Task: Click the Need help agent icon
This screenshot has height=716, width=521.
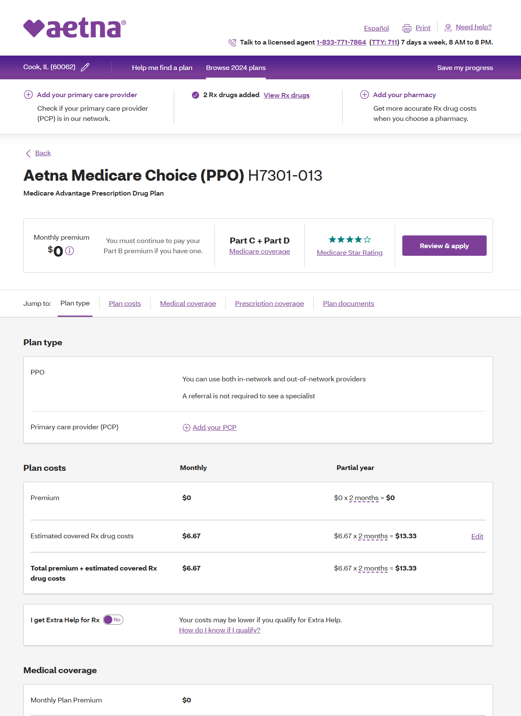Action: pyautogui.click(x=448, y=28)
